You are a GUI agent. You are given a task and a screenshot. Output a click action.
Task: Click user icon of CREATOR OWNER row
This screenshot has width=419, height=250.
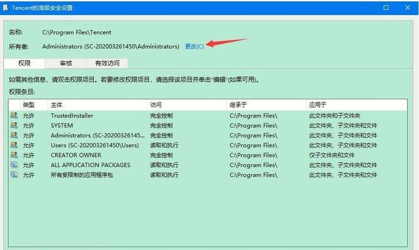point(14,155)
